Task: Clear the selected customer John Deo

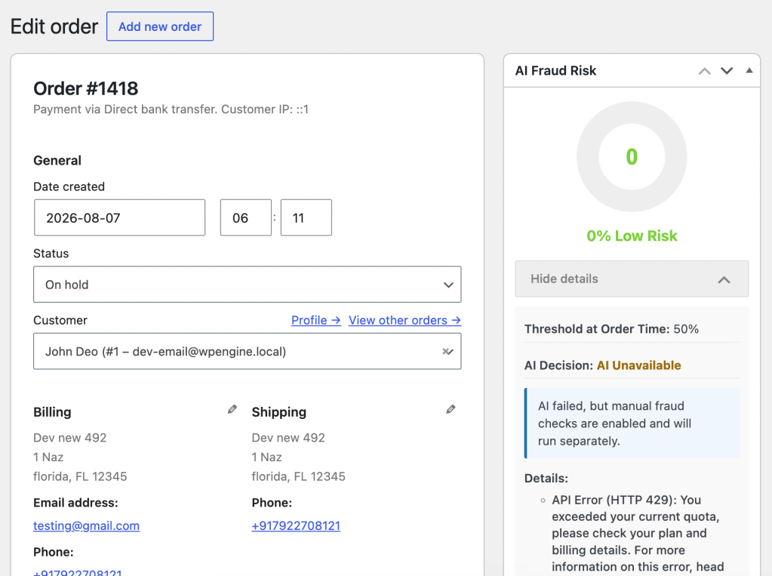Action: click(x=447, y=351)
